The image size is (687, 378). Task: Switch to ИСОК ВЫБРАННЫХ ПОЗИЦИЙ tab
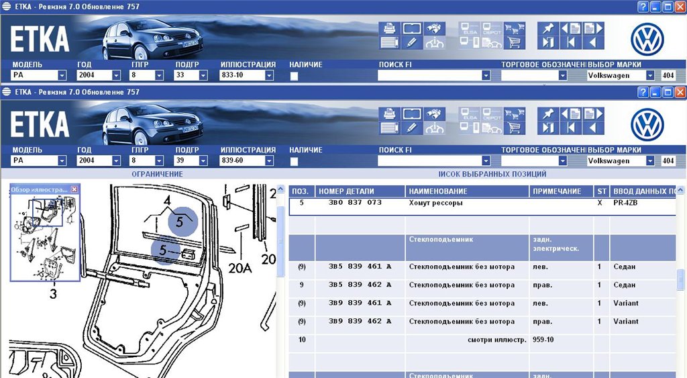(x=492, y=174)
